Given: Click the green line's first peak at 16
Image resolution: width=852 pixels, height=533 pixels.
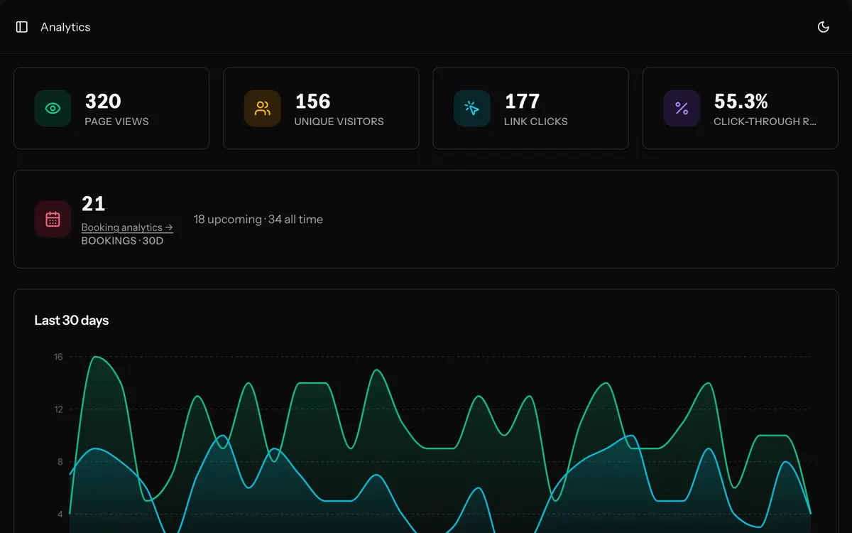Looking at the screenshot, I should coord(95,357).
